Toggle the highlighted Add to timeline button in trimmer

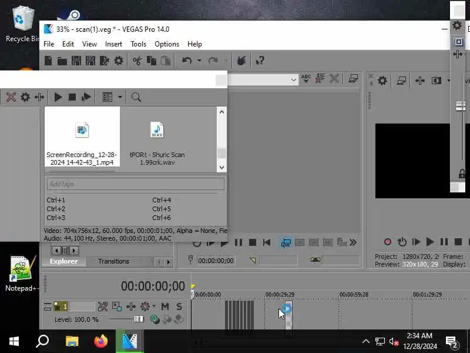(286, 242)
